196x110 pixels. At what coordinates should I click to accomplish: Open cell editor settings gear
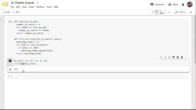coord(178,57)
